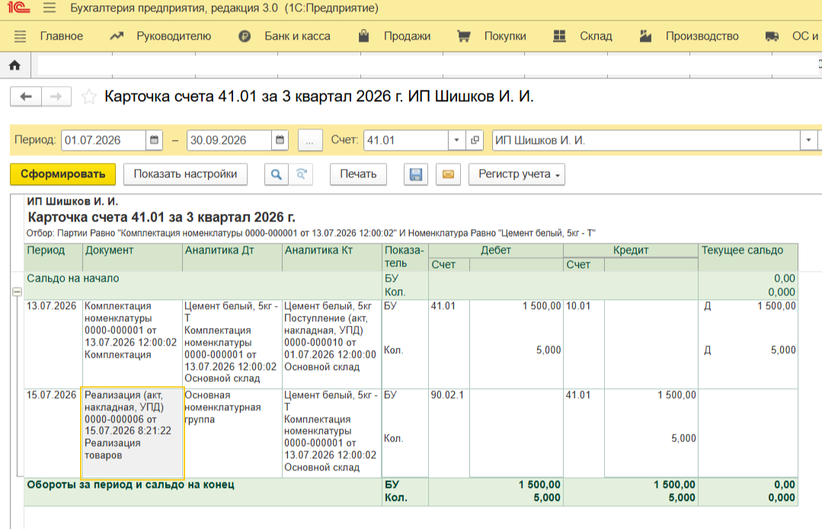822x529 pixels.
Task: Open the Производство section
Action: point(702,36)
